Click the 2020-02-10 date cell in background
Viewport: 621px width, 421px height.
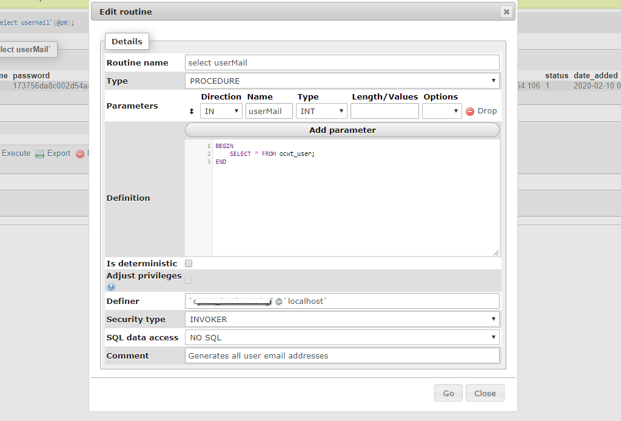pos(597,86)
